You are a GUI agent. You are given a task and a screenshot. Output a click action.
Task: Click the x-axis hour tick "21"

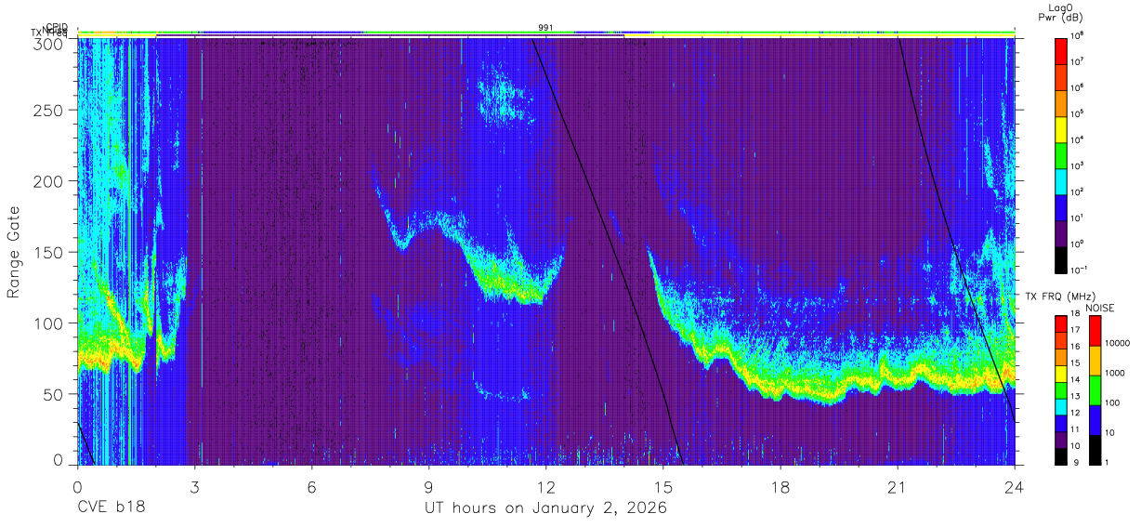898,486
